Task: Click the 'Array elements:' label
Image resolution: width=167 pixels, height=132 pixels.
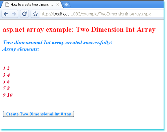Action: pos(21,49)
